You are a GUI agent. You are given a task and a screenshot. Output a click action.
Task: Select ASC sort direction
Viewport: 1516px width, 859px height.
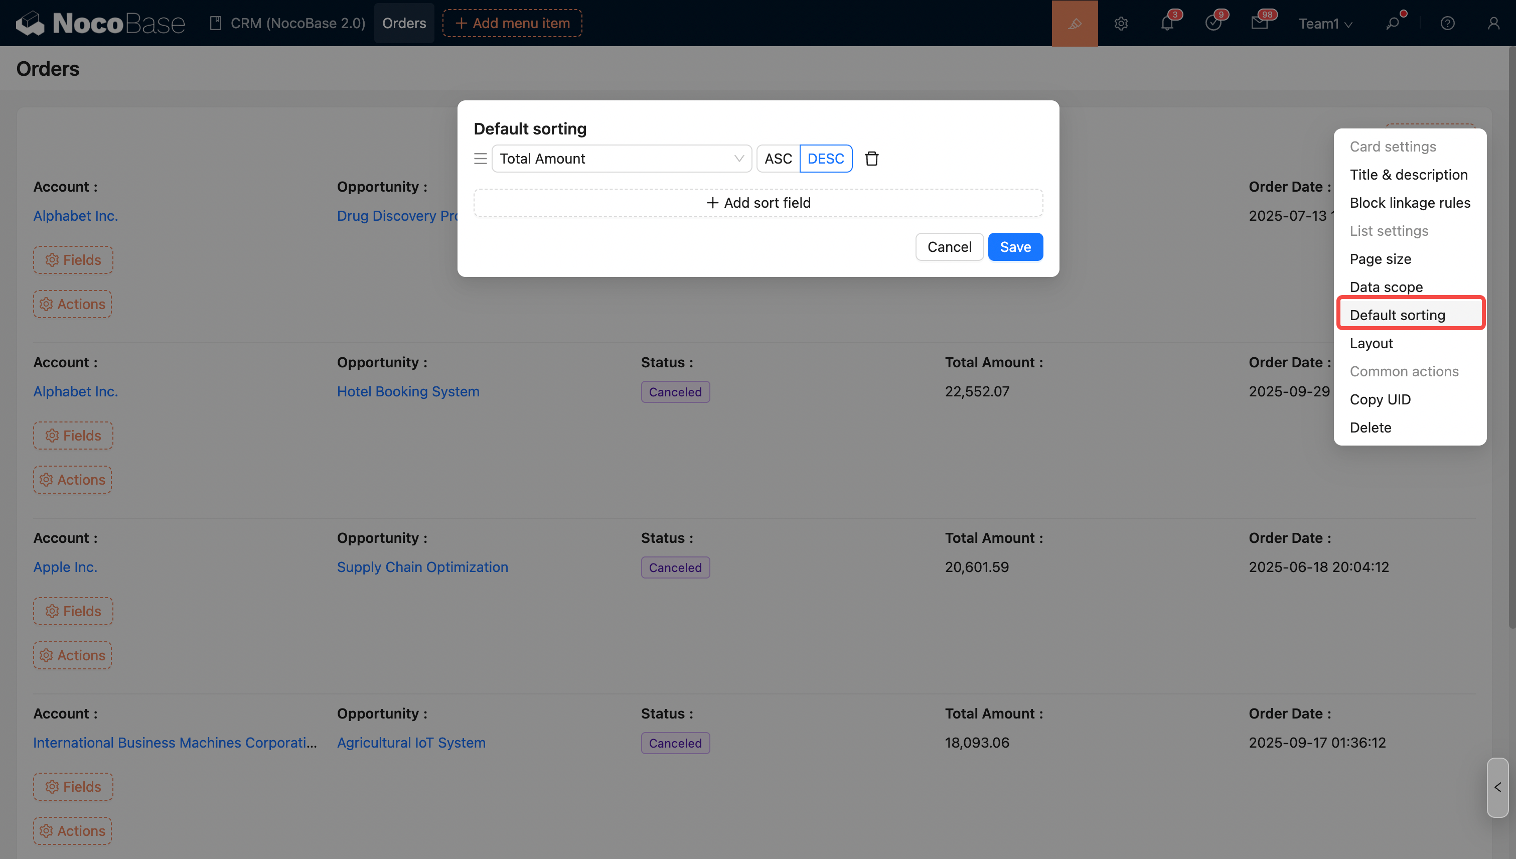tap(778, 159)
